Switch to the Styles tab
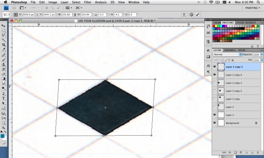The image size is (264, 158). [x=240, y=22]
